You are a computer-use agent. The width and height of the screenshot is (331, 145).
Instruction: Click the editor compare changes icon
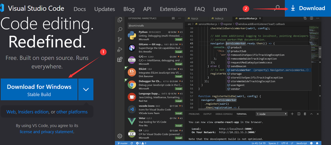pyautogui.click(x=305, y=18)
